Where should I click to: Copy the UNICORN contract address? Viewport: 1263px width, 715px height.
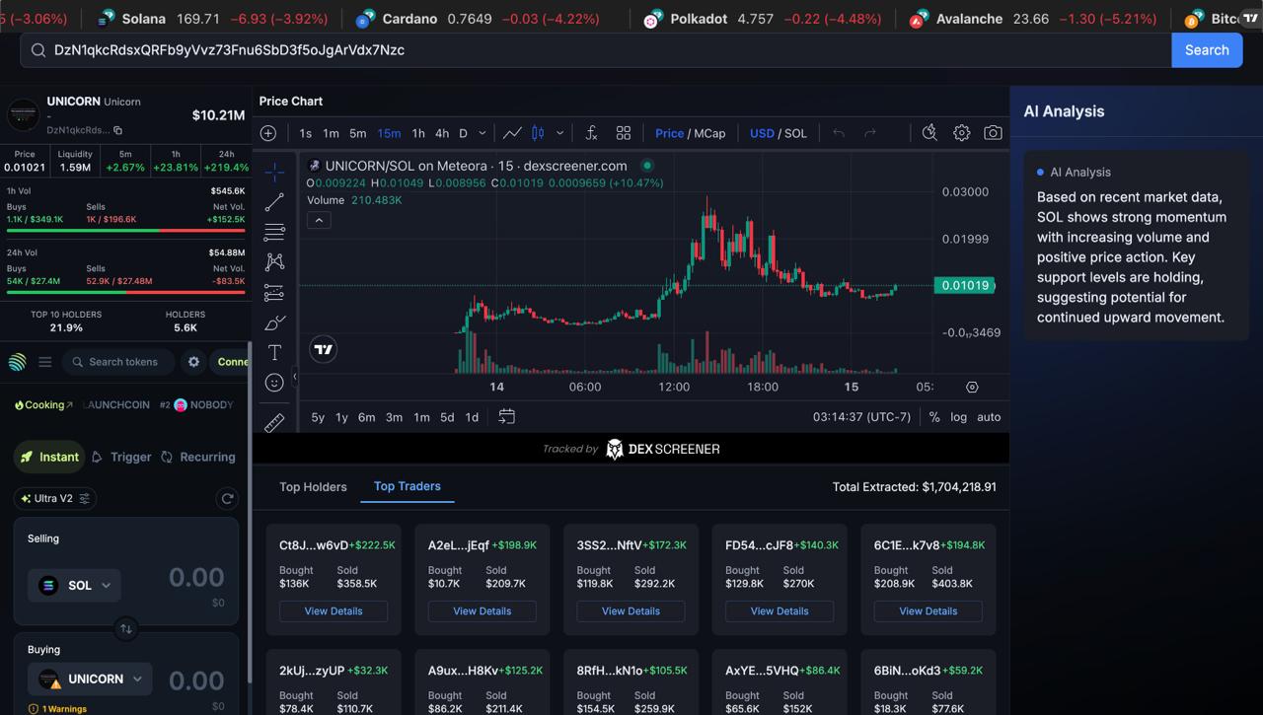(117, 130)
